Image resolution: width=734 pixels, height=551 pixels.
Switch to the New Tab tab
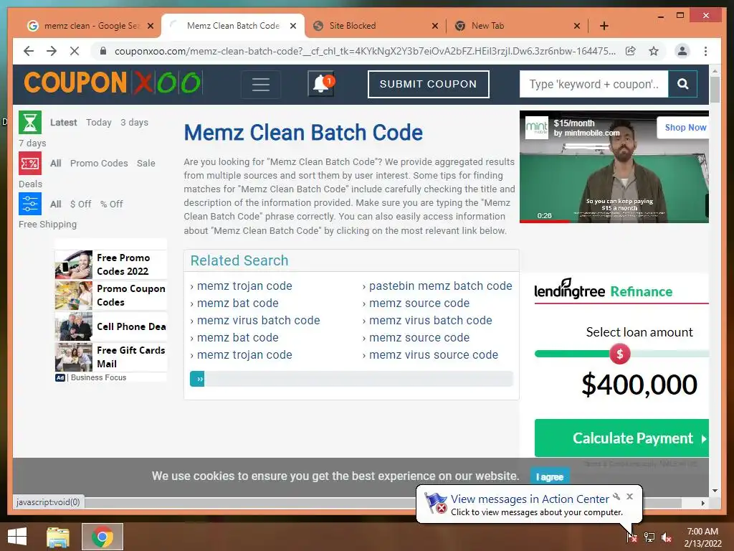[487, 26]
